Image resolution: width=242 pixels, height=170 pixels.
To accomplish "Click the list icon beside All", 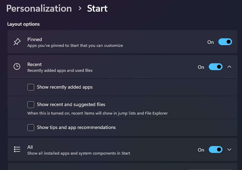I will [x=17, y=149].
